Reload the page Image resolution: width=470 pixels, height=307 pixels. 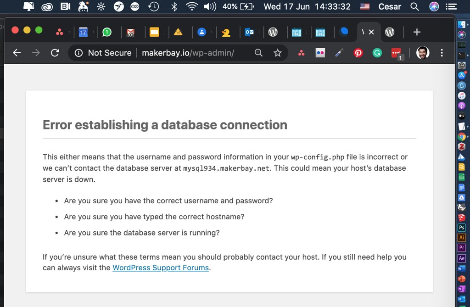[55, 53]
